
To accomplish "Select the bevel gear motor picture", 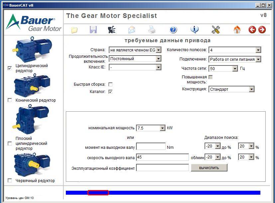I will click(x=32, y=85).
